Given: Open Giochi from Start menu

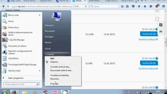Looking at the screenshot, I should point(48,49).
